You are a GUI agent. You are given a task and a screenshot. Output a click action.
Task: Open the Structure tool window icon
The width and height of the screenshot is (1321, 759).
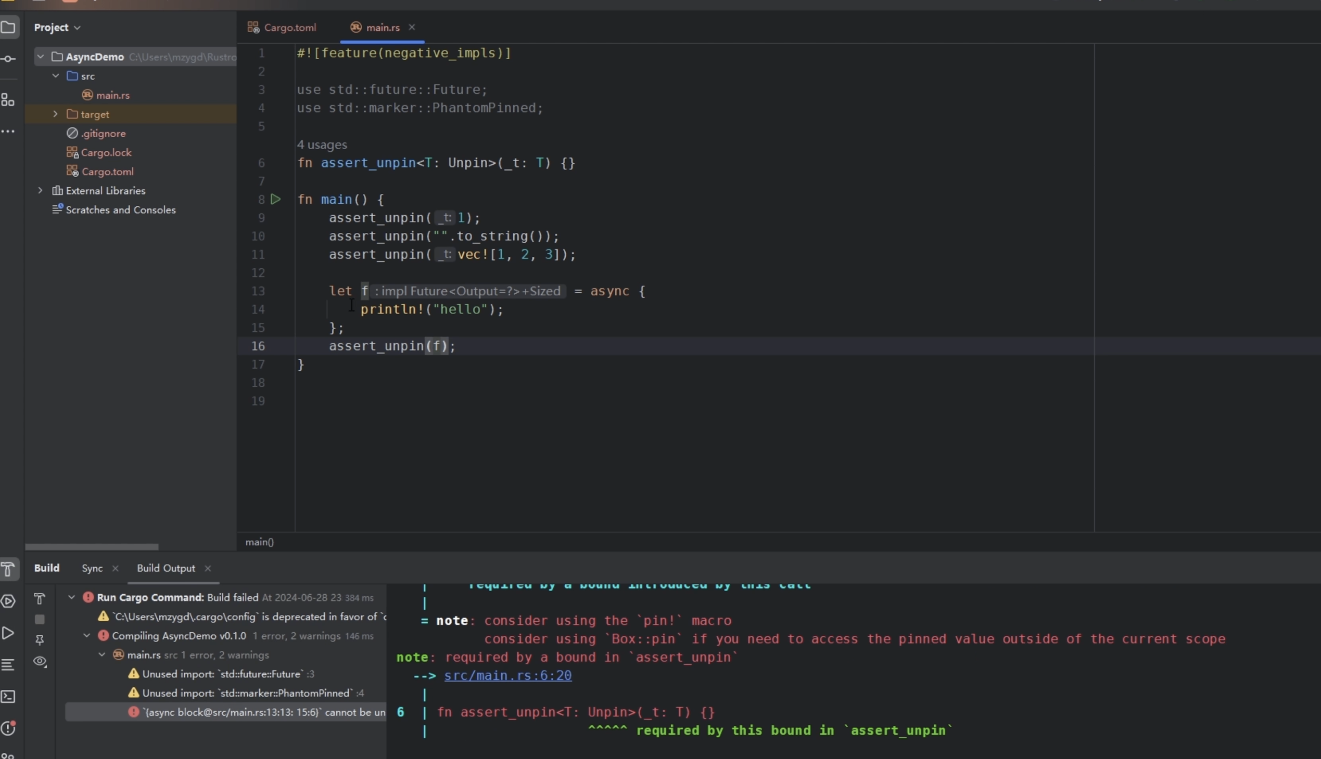point(8,100)
